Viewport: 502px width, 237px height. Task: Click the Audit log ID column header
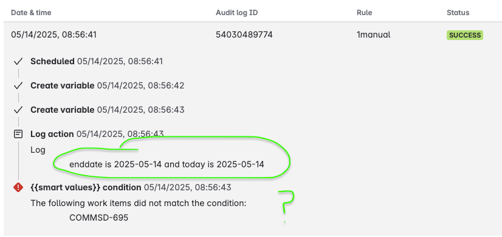pyautogui.click(x=236, y=13)
